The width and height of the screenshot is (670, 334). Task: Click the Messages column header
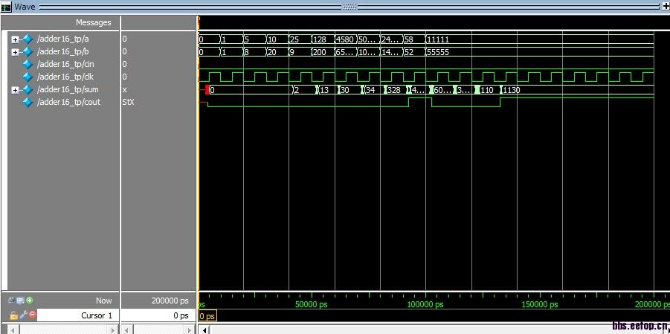[94, 22]
